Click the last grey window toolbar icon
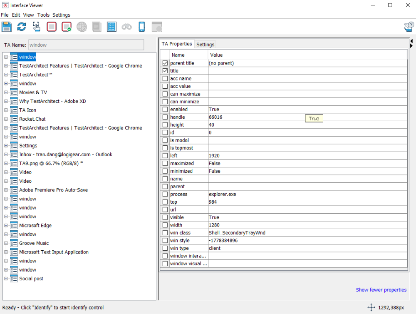Screen dimensions: 416x314 pos(157,27)
